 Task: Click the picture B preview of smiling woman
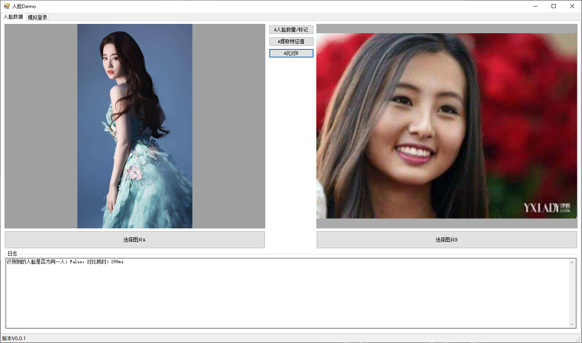click(x=447, y=126)
